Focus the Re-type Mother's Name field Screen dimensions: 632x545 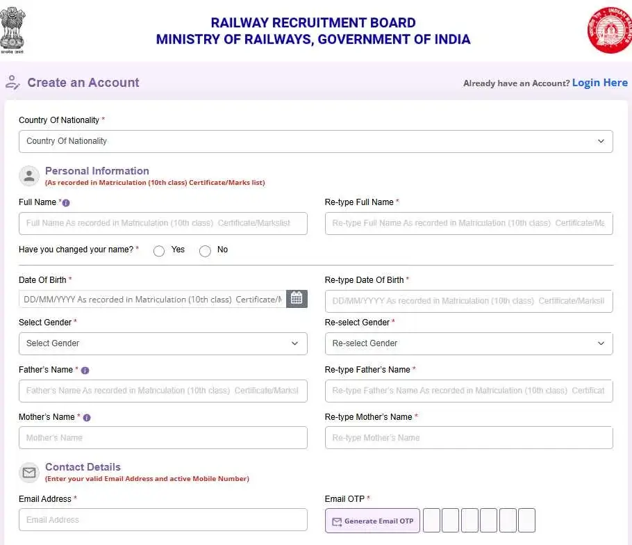469,438
